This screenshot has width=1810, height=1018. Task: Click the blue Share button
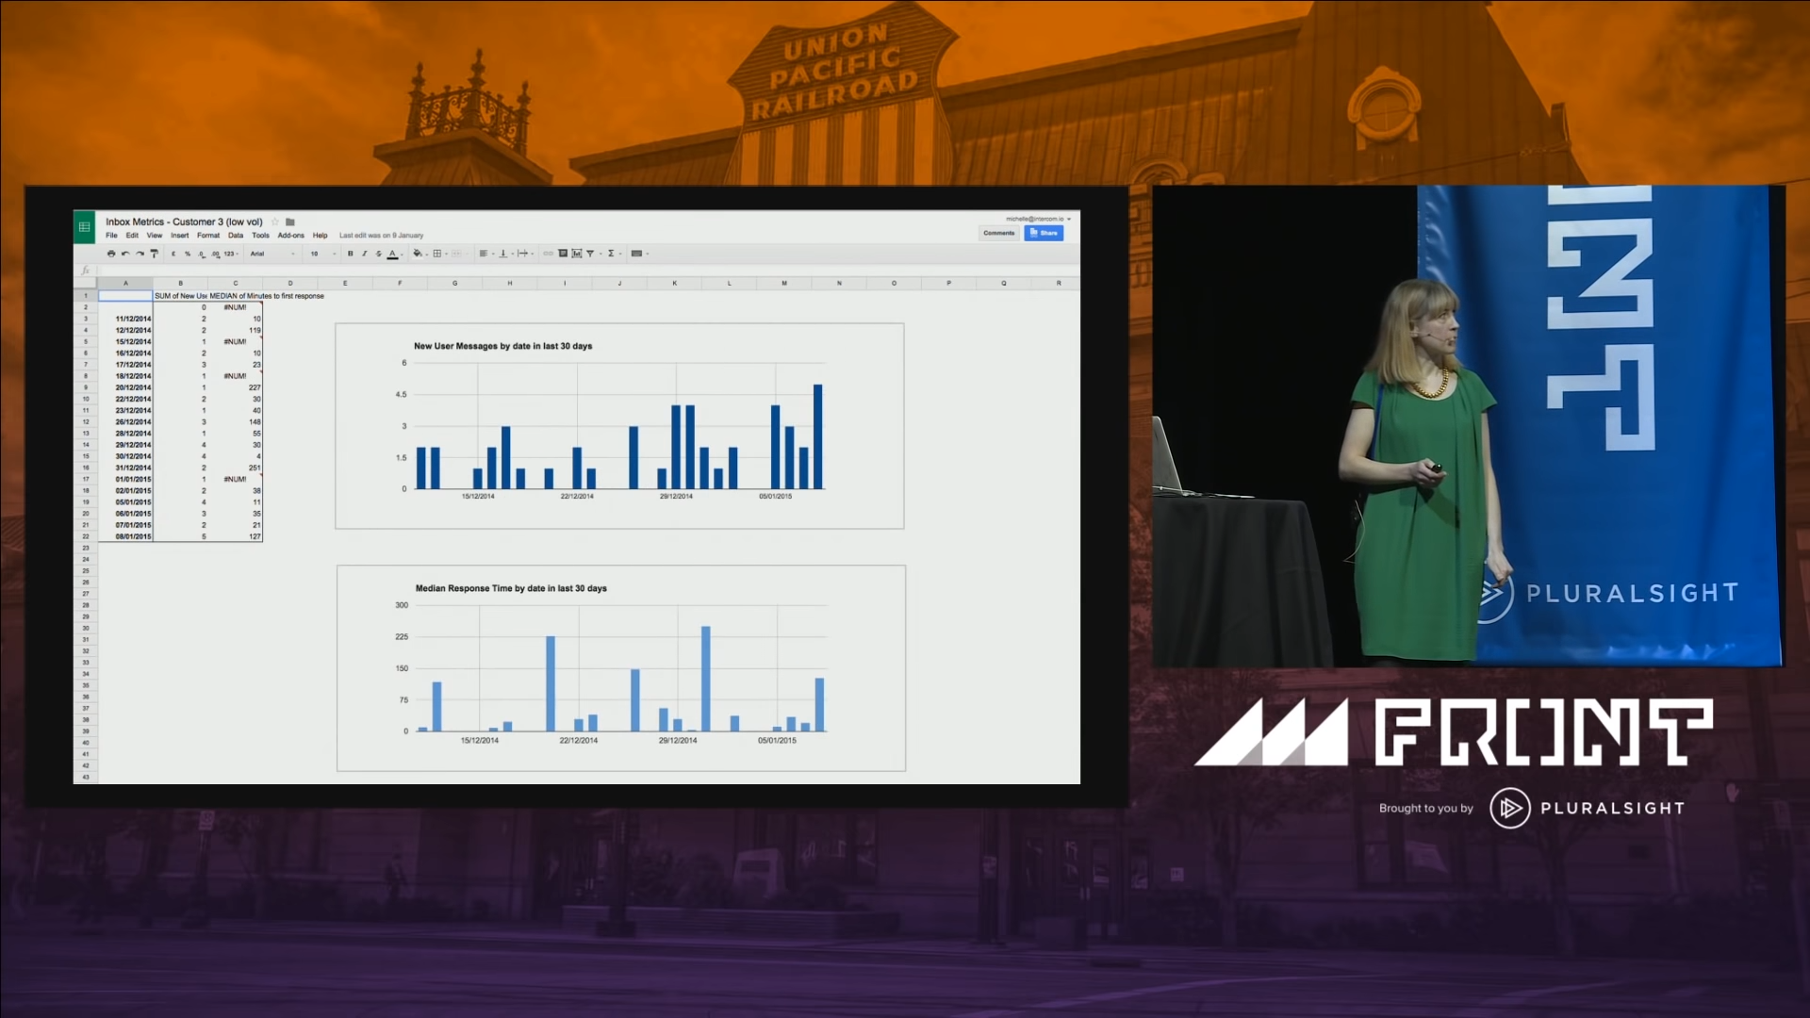[1044, 233]
